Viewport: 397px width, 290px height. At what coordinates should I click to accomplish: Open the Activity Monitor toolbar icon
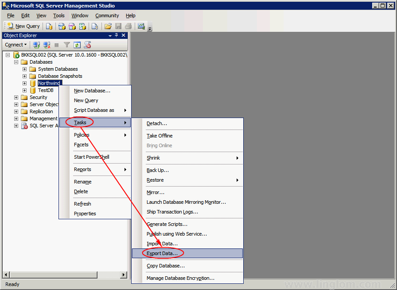(141, 26)
